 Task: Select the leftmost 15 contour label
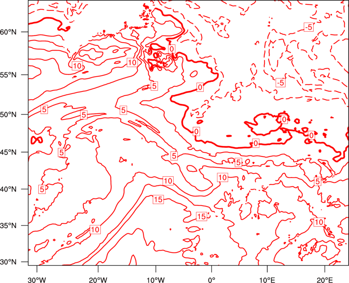(x=158, y=199)
